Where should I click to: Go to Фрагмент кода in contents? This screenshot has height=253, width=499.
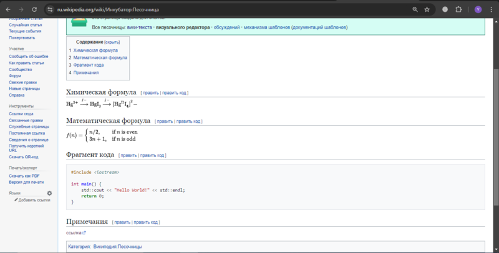[x=89, y=65]
